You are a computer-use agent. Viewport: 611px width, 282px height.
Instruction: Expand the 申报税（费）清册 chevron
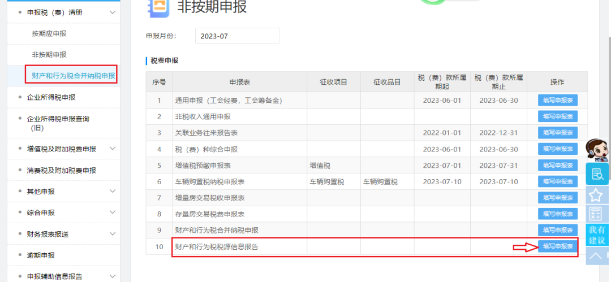tap(113, 12)
